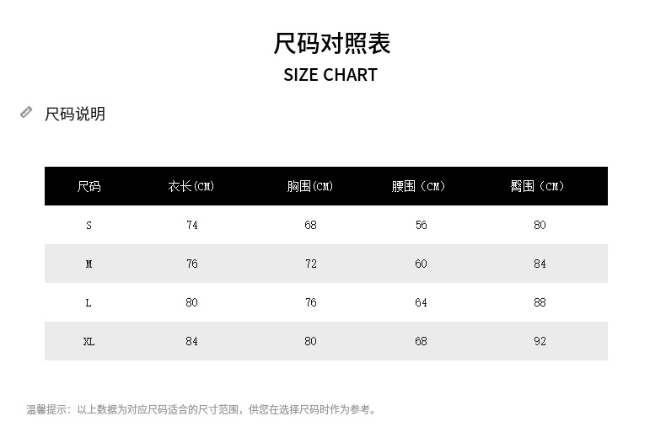
Task: Select the 胸围(CM) column header
Action: [310, 186]
